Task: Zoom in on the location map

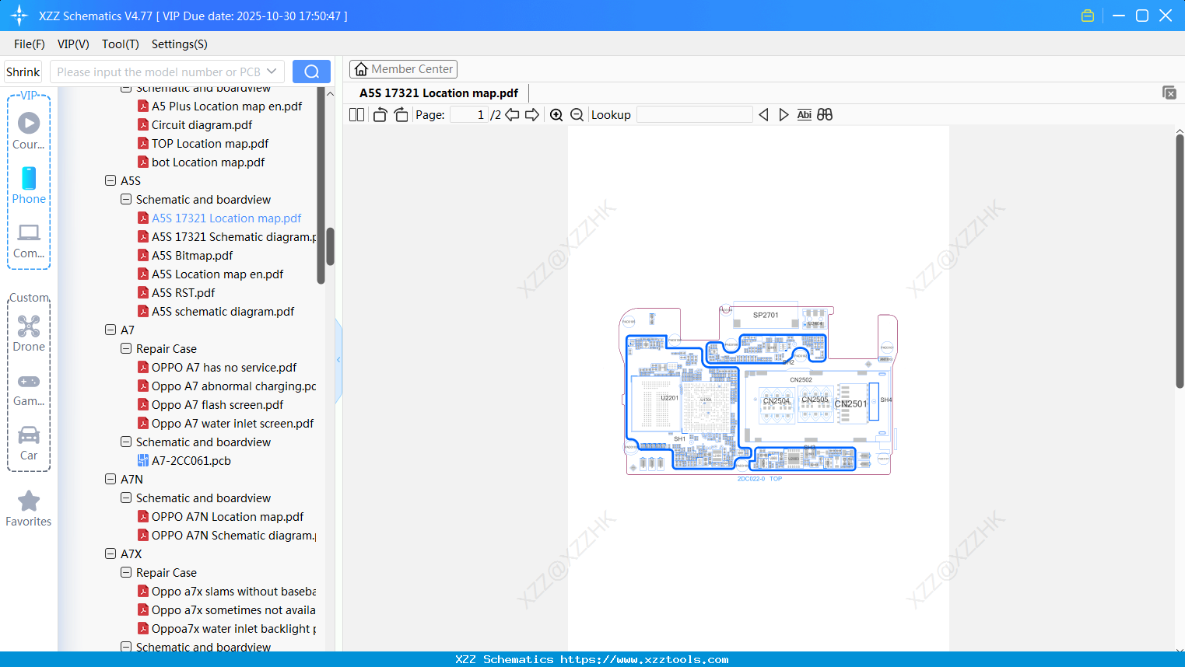Action: tap(556, 114)
